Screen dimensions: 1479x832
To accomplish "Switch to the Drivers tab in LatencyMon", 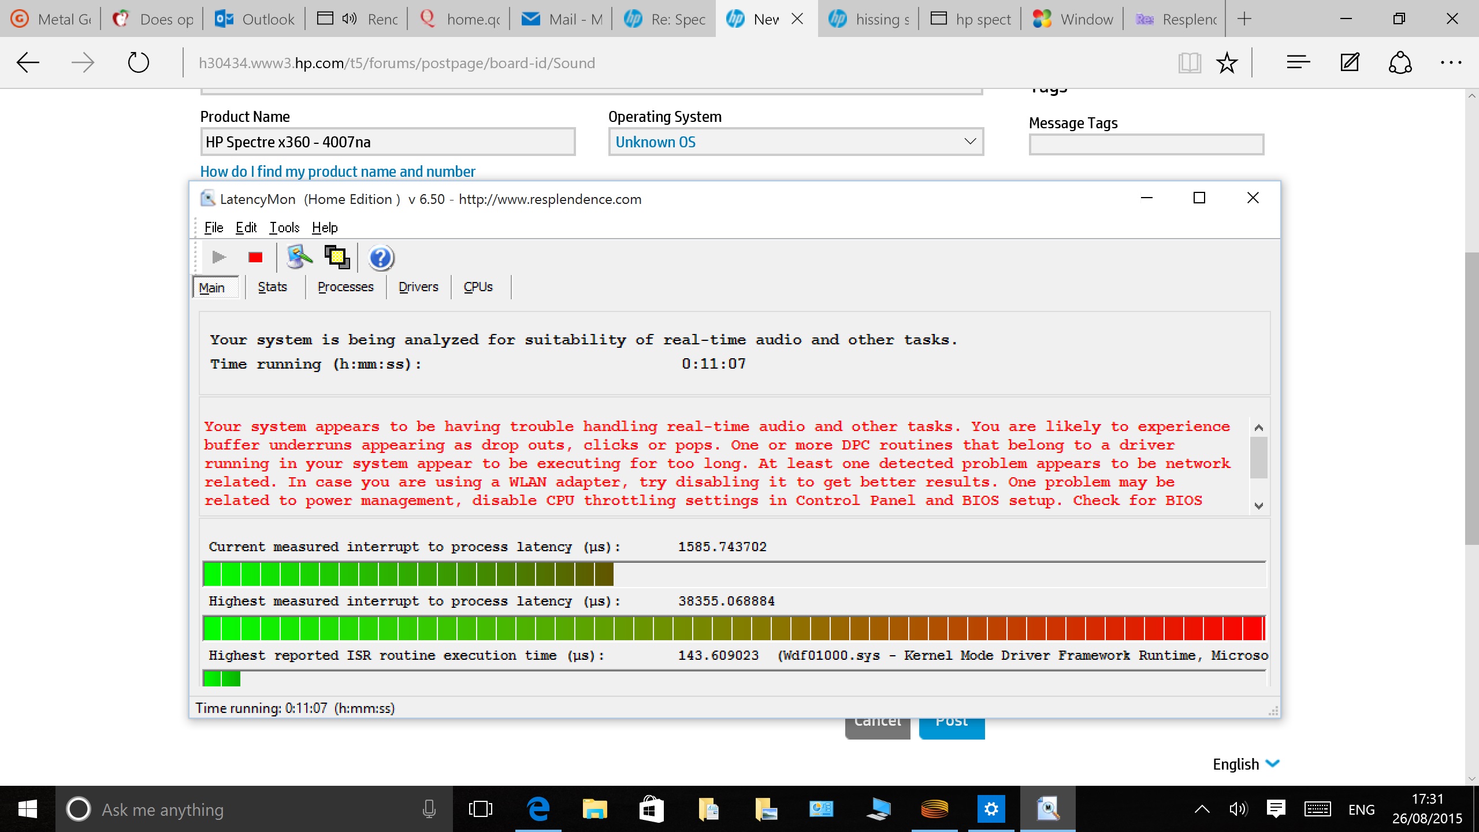I will click(x=418, y=287).
